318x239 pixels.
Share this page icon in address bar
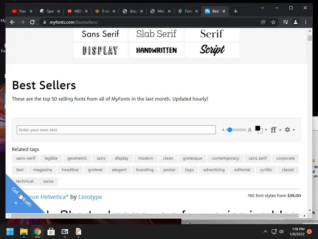pyautogui.click(x=263, y=22)
